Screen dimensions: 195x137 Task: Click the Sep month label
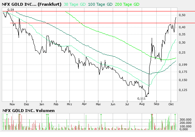point(156,104)
